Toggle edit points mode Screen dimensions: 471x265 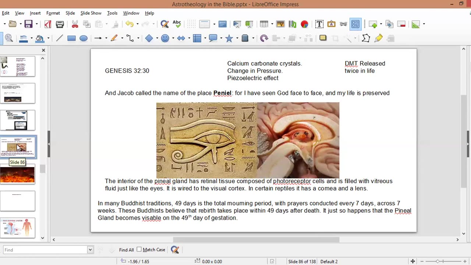[x=366, y=38]
